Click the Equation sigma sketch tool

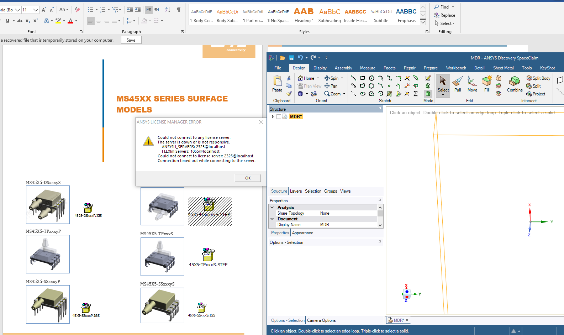coord(416,94)
